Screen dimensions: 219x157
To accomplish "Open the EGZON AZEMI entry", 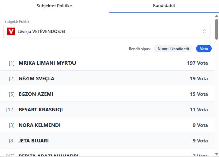I will (36, 94).
